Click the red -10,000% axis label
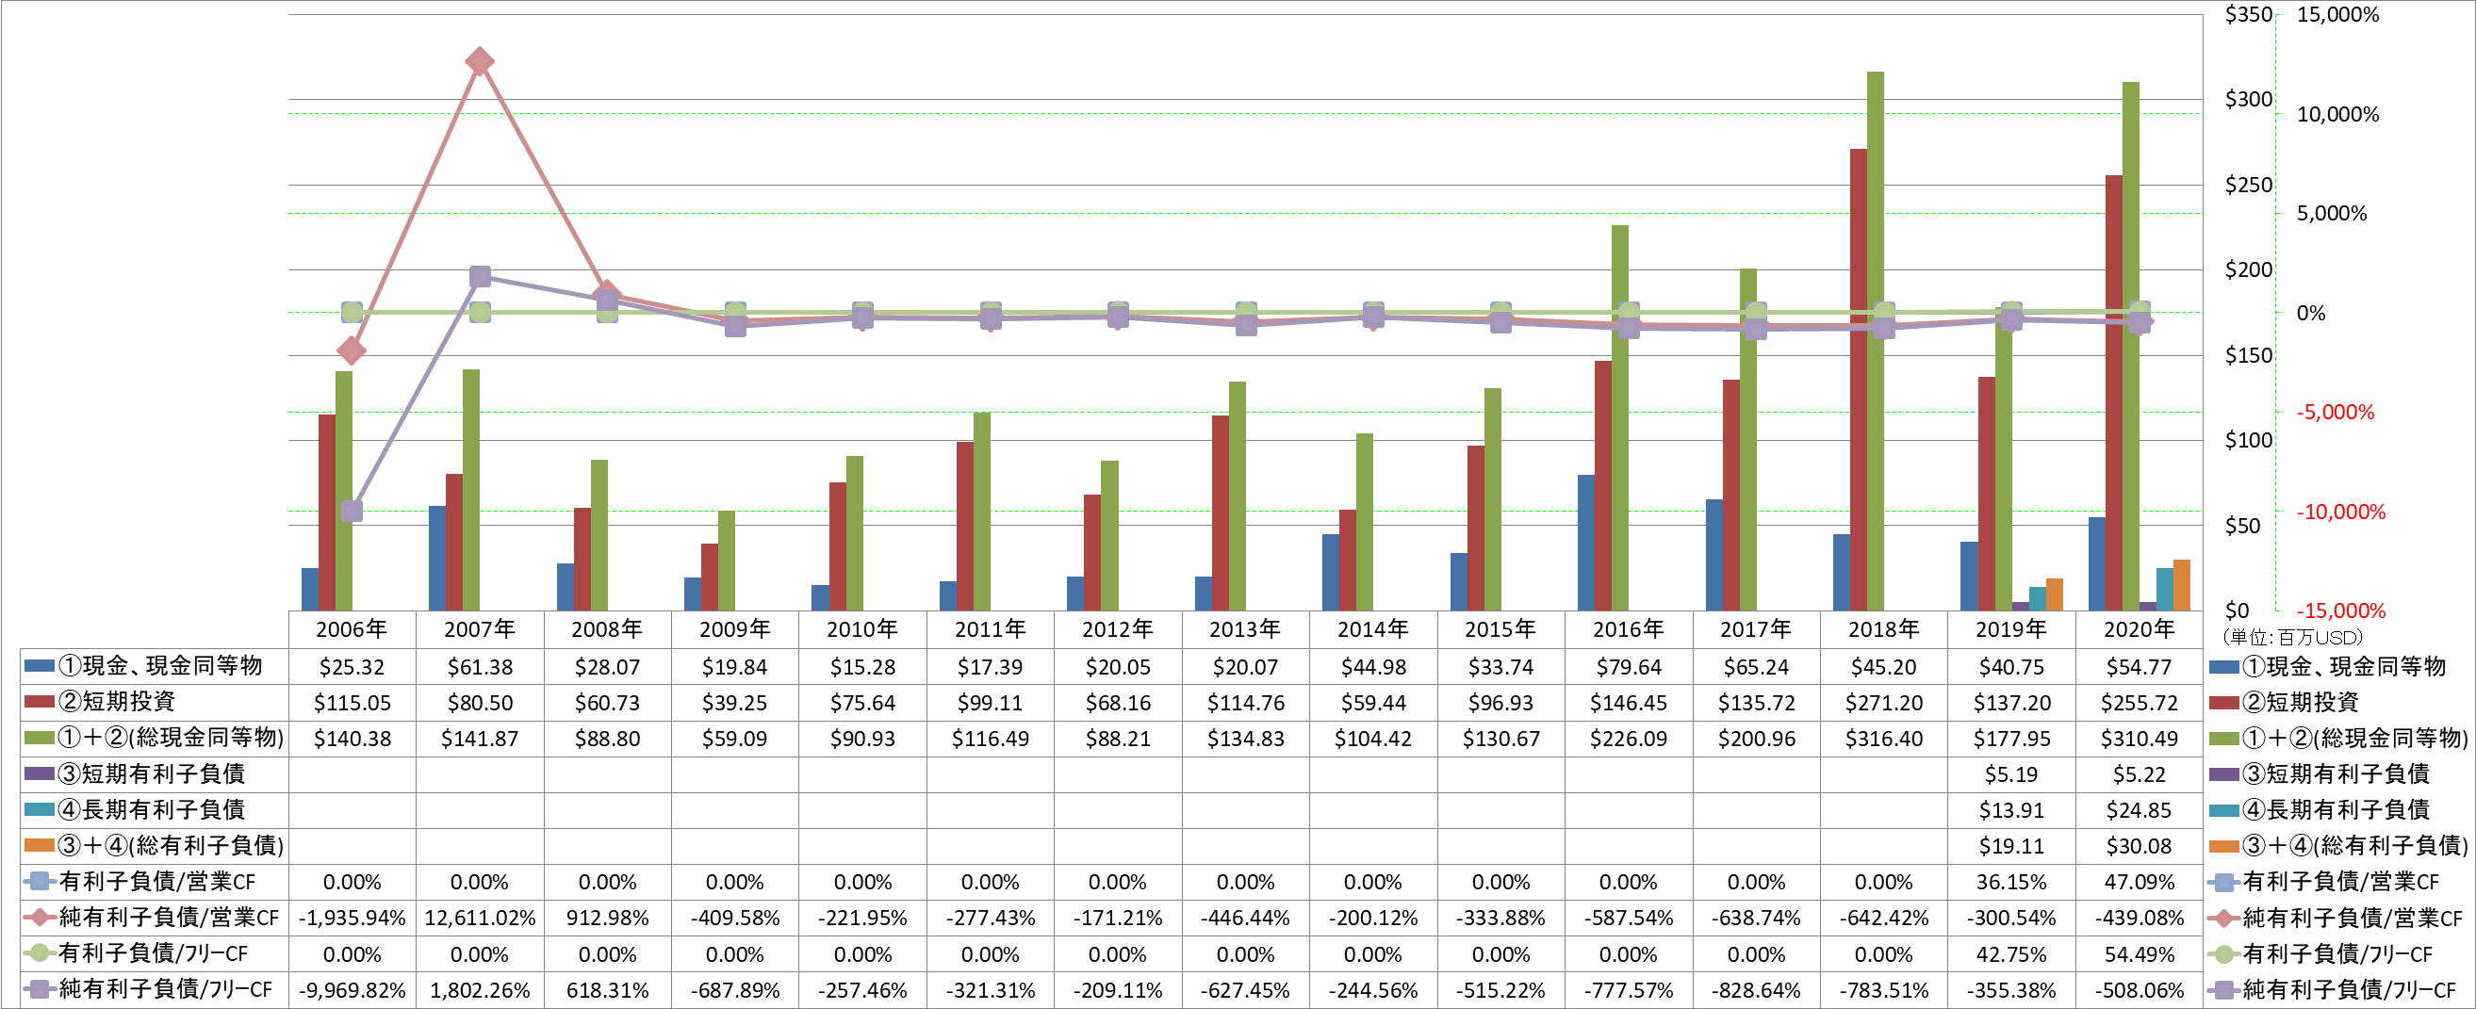Screen dimensions: 2476x1009 2340,513
